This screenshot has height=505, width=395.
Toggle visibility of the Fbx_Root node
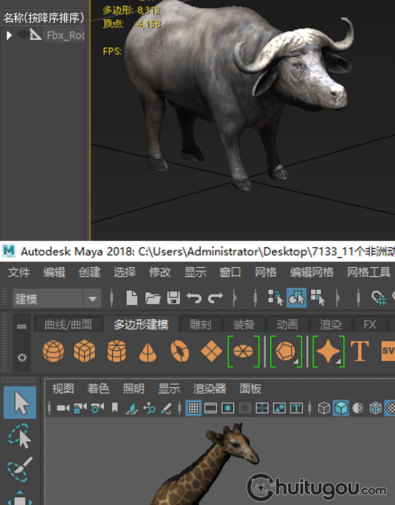click(x=23, y=35)
